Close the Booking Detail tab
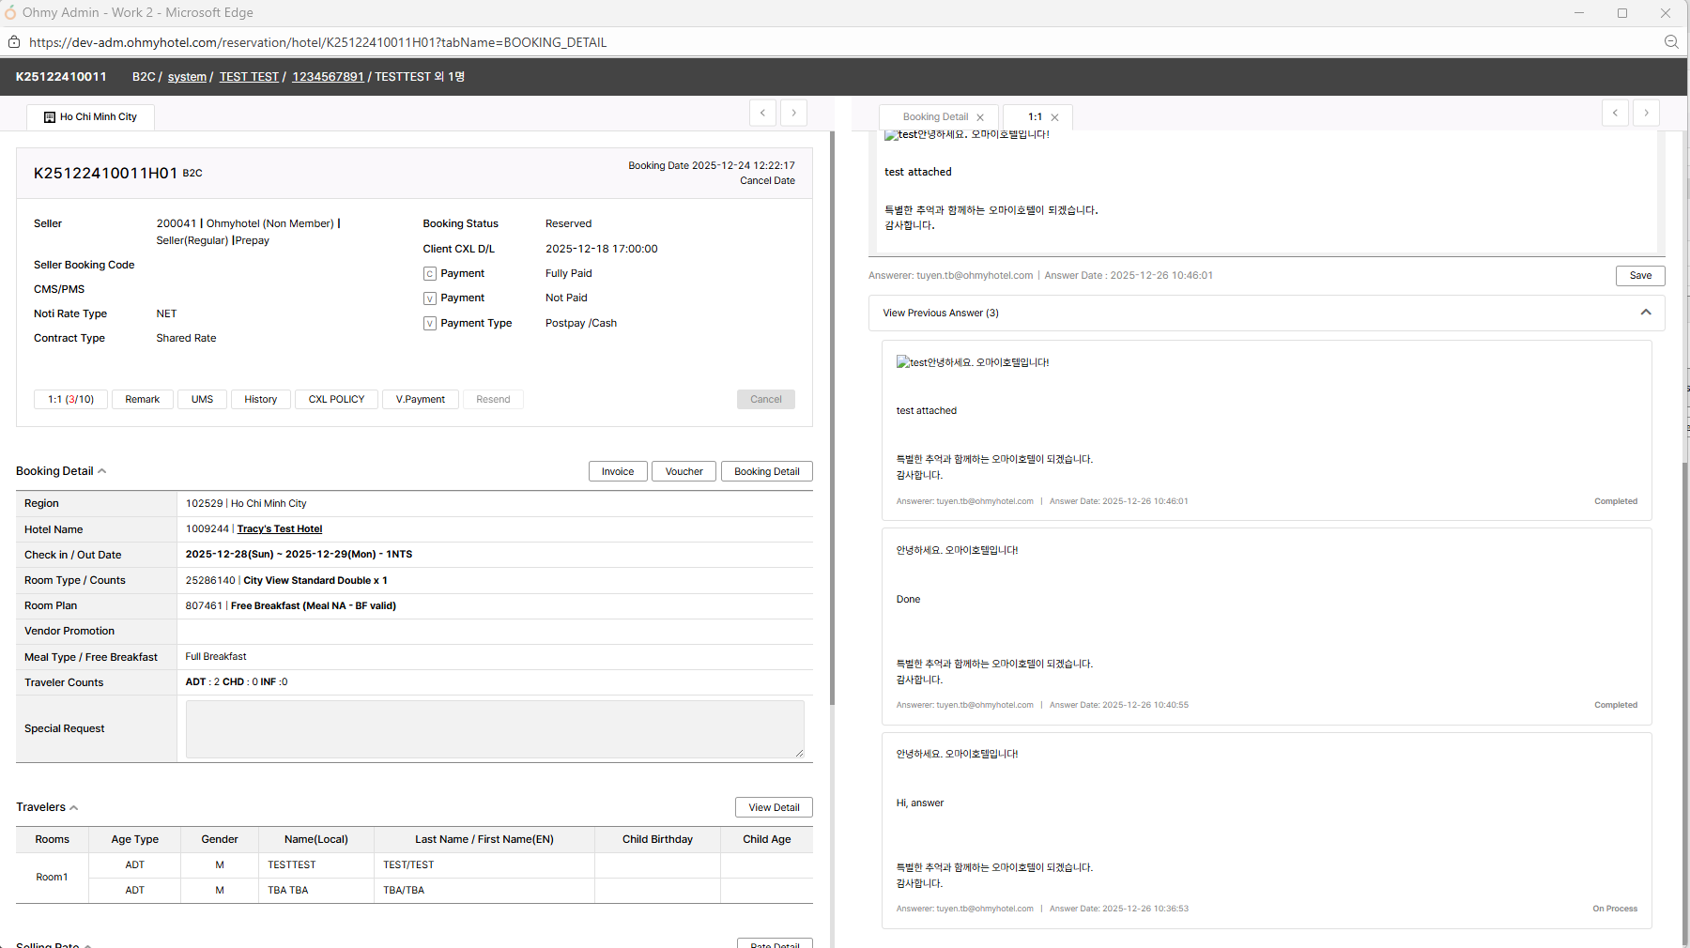The width and height of the screenshot is (1690, 948). click(980, 117)
